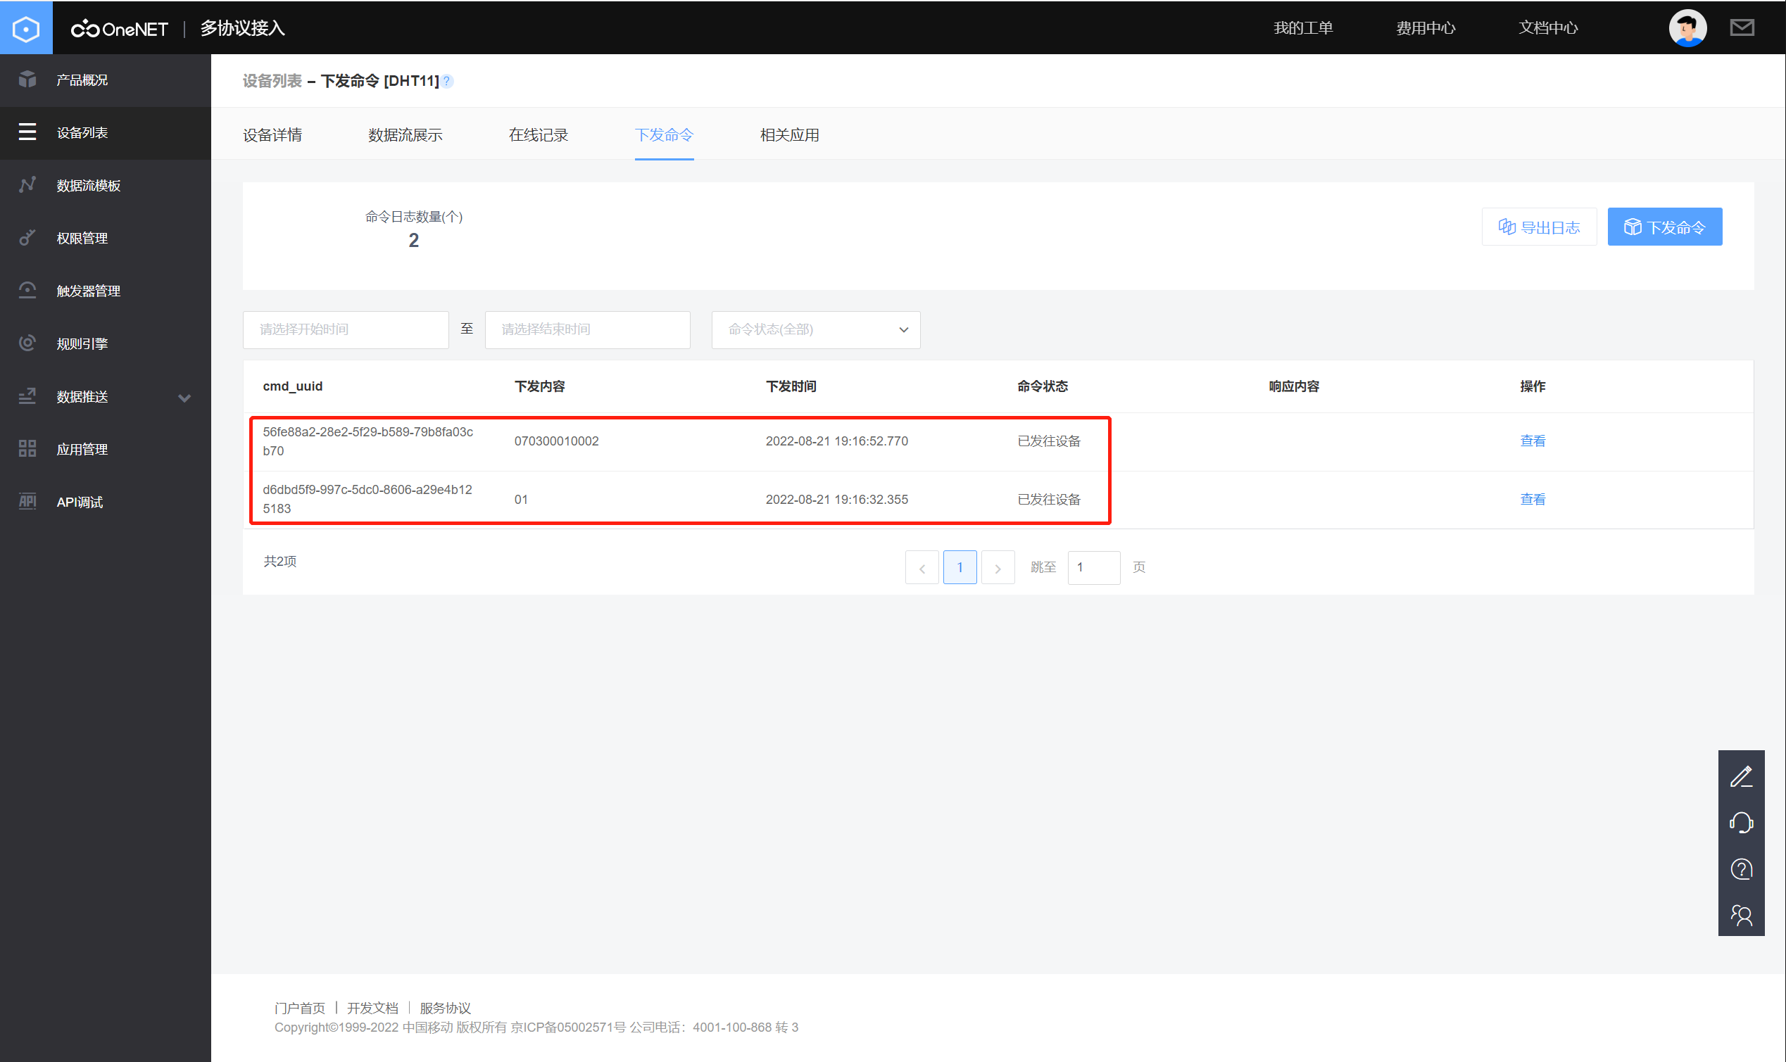Open 文档中心 in the top navigation
Image resolution: width=1786 pixels, height=1062 pixels.
pyautogui.click(x=1547, y=28)
